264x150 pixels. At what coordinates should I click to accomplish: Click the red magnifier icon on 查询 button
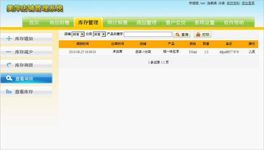coord(177,35)
